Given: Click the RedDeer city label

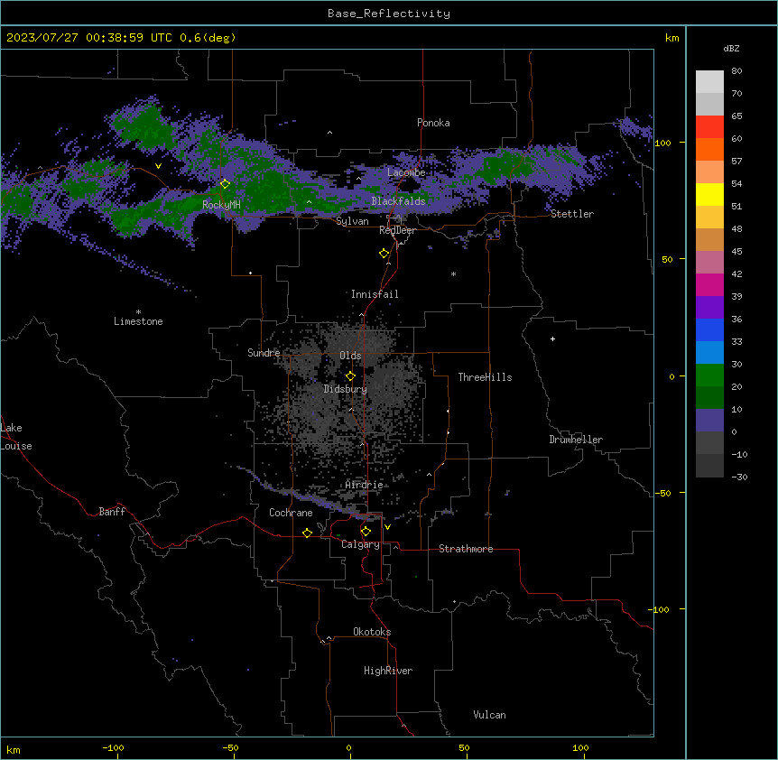Looking at the screenshot, I should pyautogui.click(x=397, y=230).
